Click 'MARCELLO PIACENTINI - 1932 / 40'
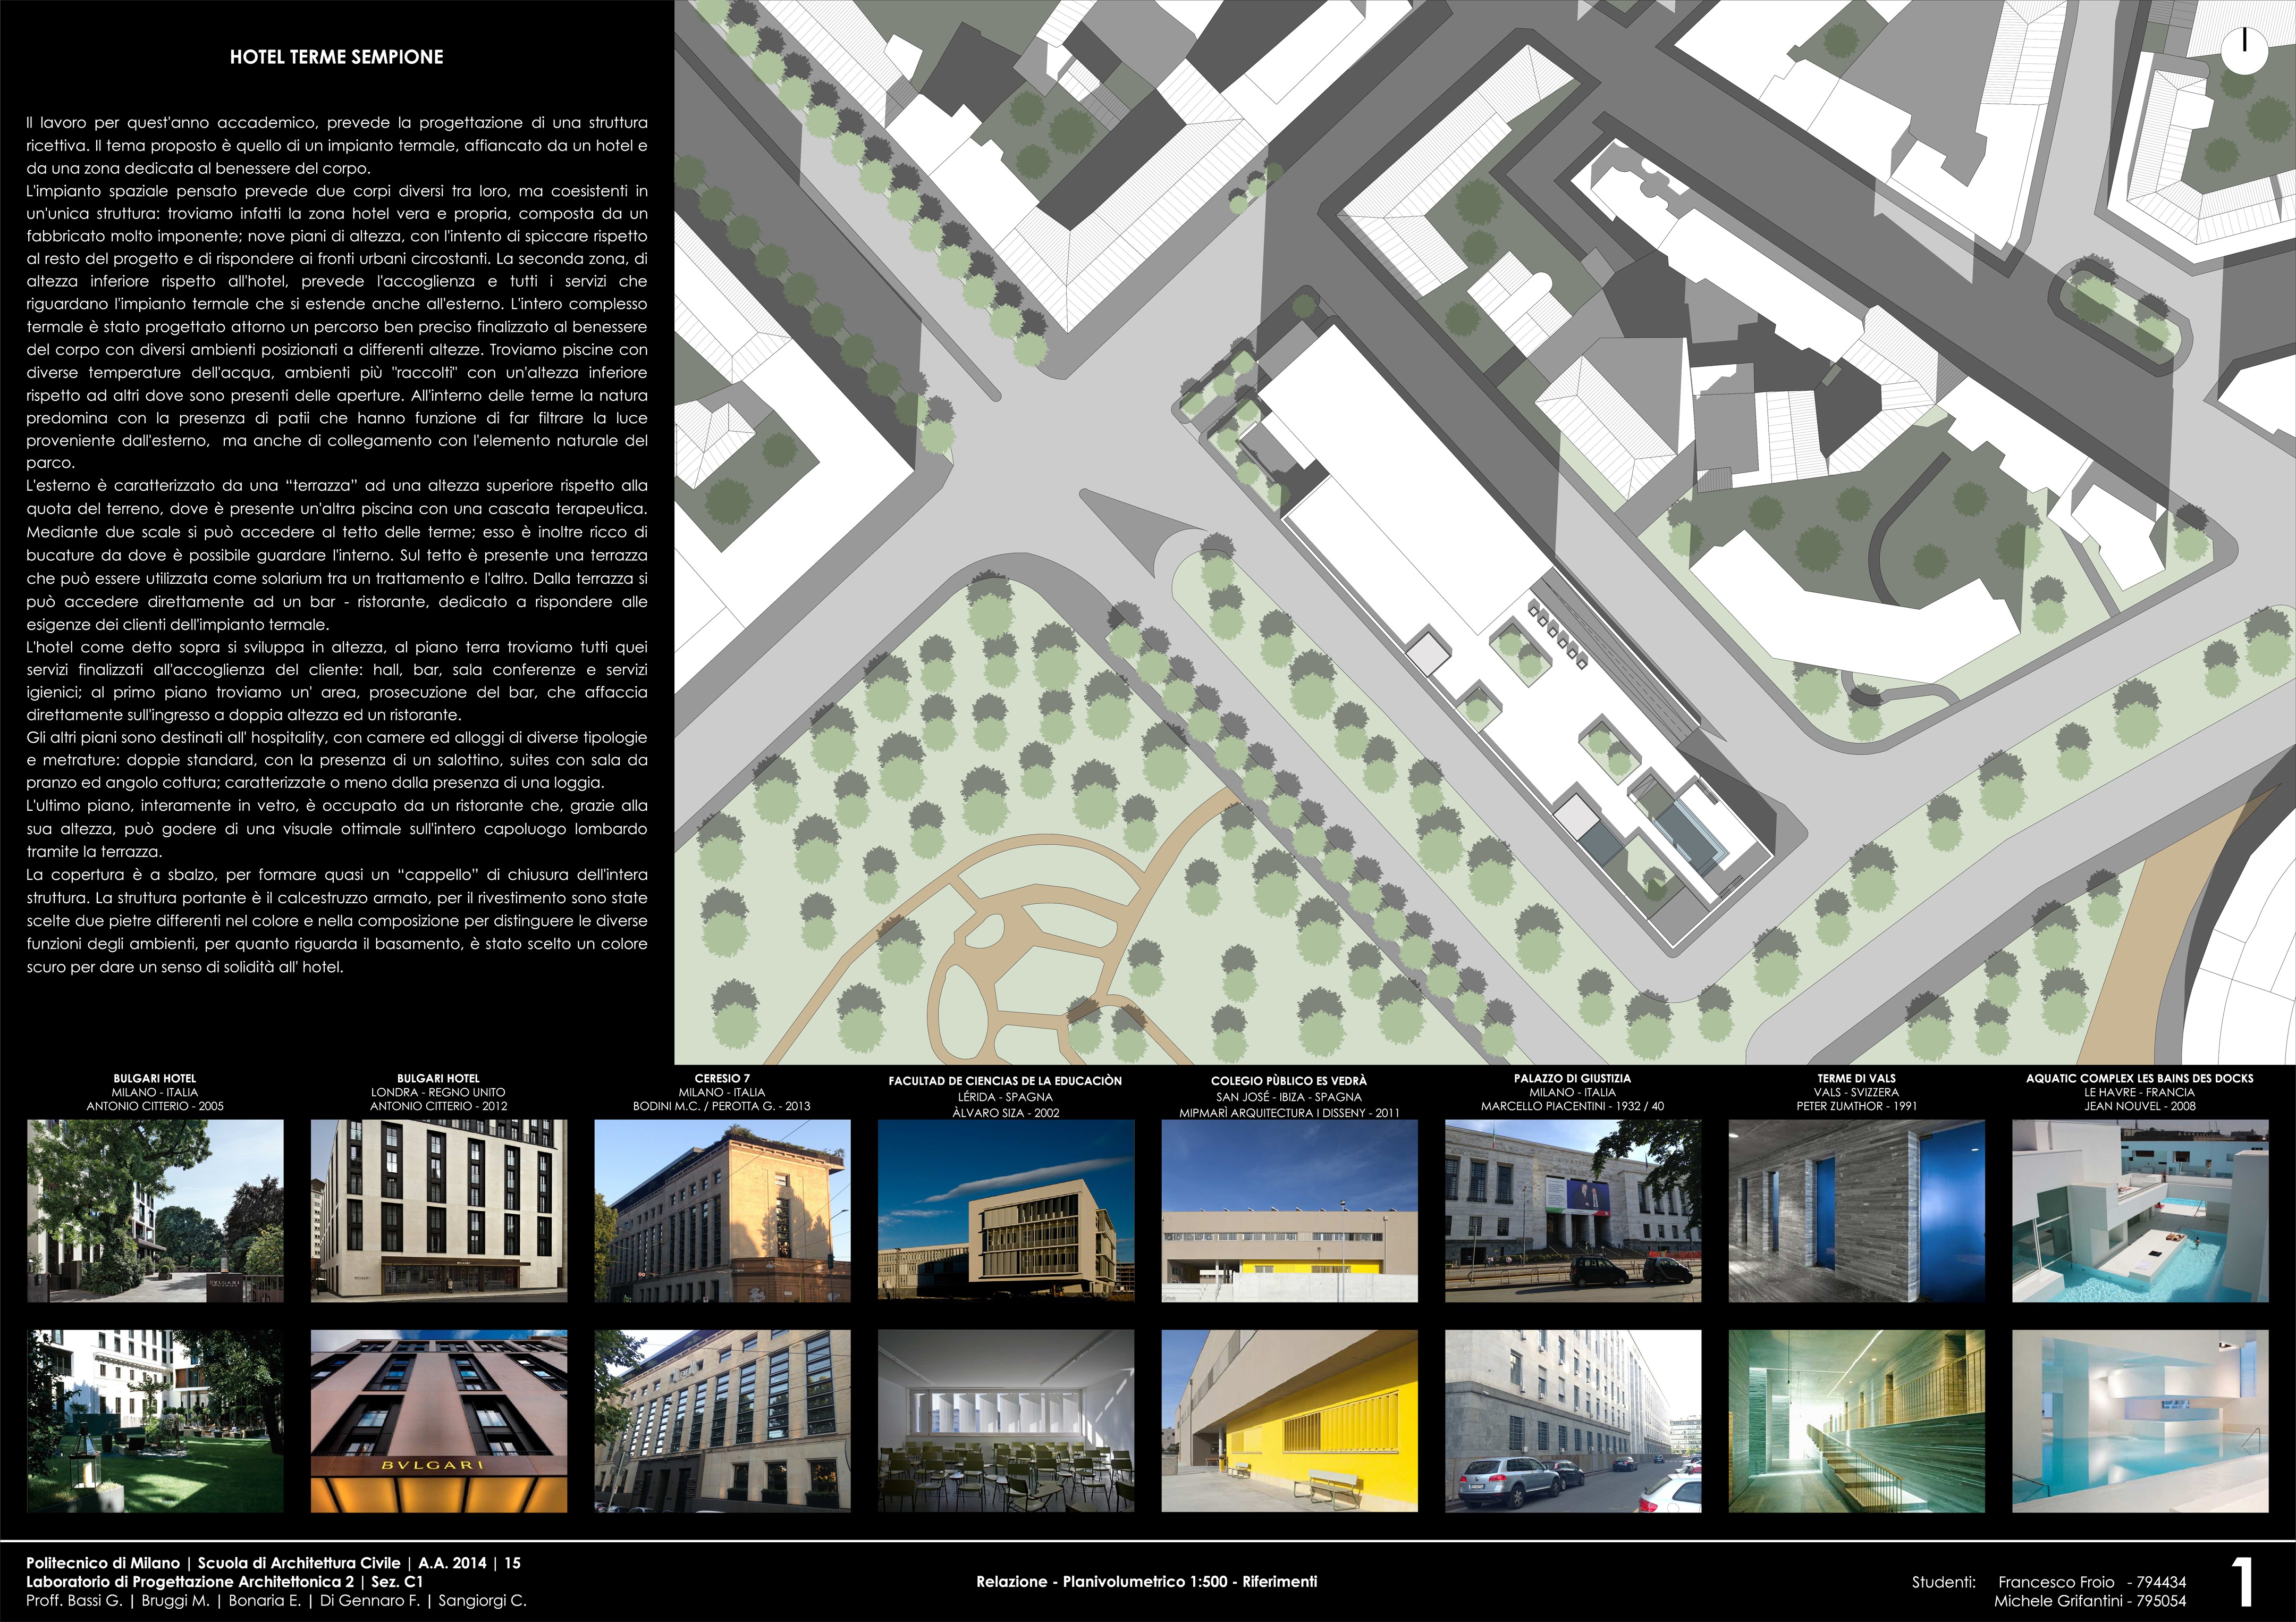 coord(1572,1106)
